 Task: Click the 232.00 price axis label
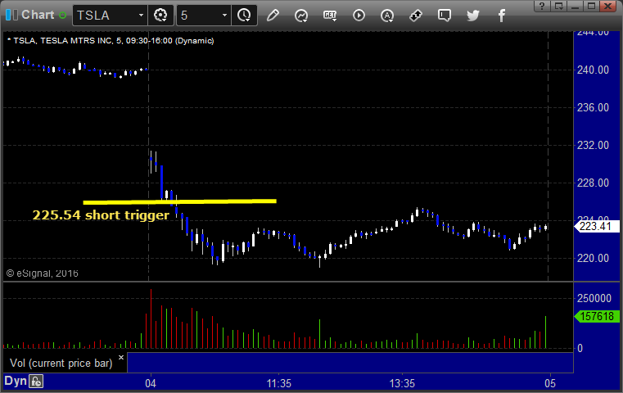tap(593, 146)
